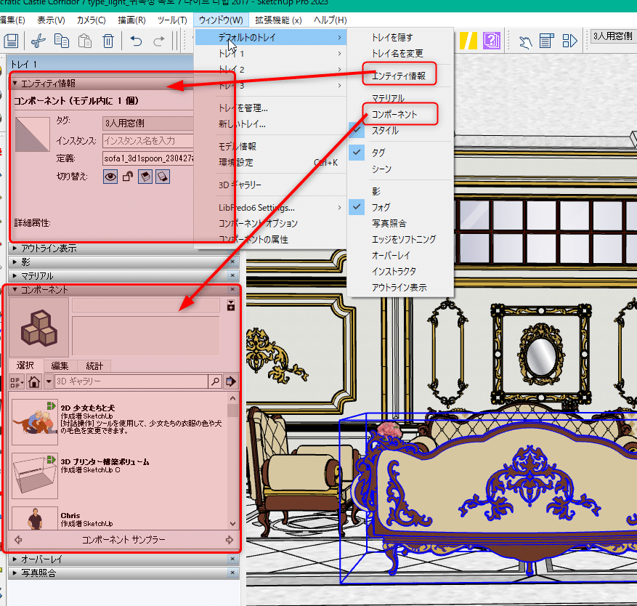
Task: Collapse the エンティティ情報 panel
Action: (x=15, y=84)
